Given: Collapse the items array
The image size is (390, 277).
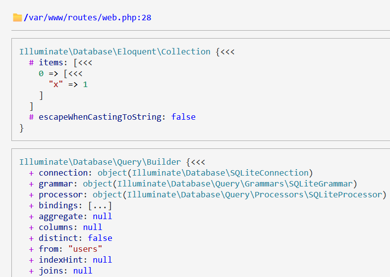Looking at the screenshot, I should pos(85,62).
